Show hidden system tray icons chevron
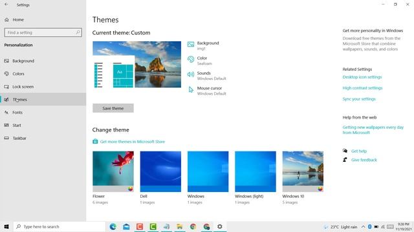 click(364, 227)
